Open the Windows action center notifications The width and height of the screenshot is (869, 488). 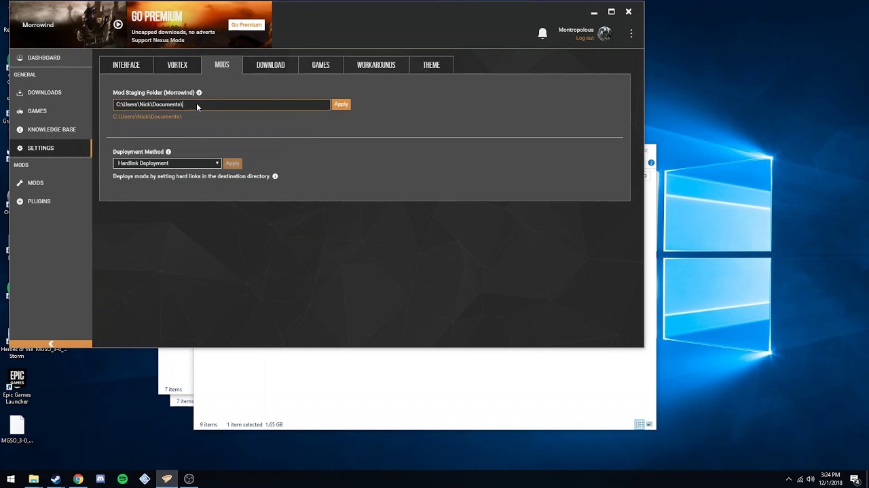855,479
